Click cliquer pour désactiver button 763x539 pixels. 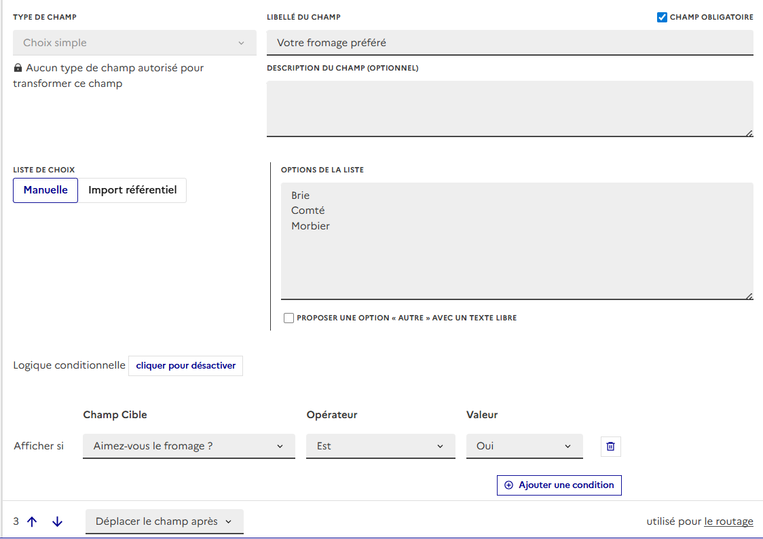tap(185, 366)
